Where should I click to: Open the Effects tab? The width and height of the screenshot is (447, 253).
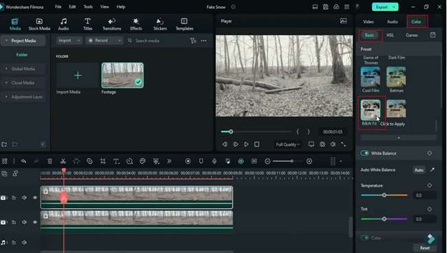pyautogui.click(x=136, y=25)
